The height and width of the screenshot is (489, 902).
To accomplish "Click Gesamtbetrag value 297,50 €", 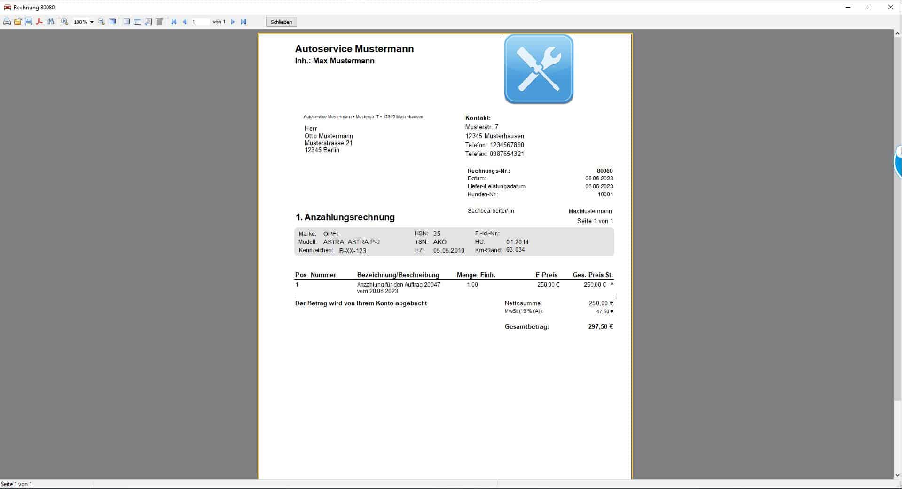I will (601, 326).
